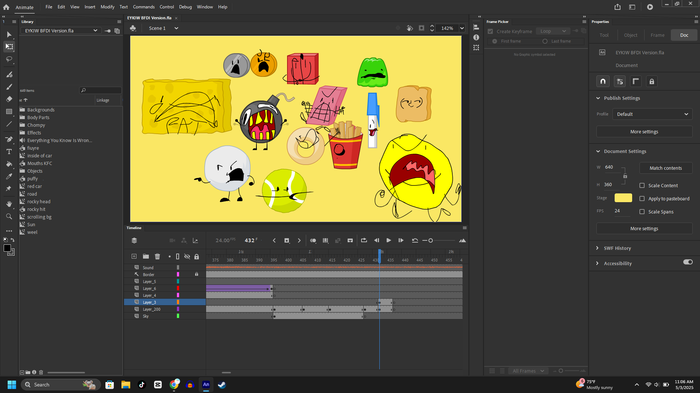Select the Pen tool
The image size is (700, 393).
pyautogui.click(x=9, y=139)
